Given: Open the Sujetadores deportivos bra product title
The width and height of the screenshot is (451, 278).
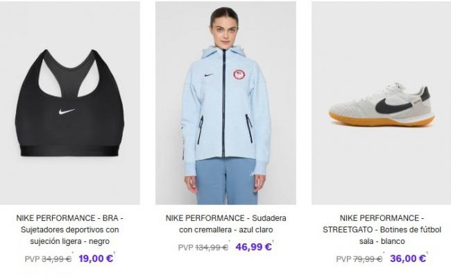Looking at the screenshot, I should 70,229.
